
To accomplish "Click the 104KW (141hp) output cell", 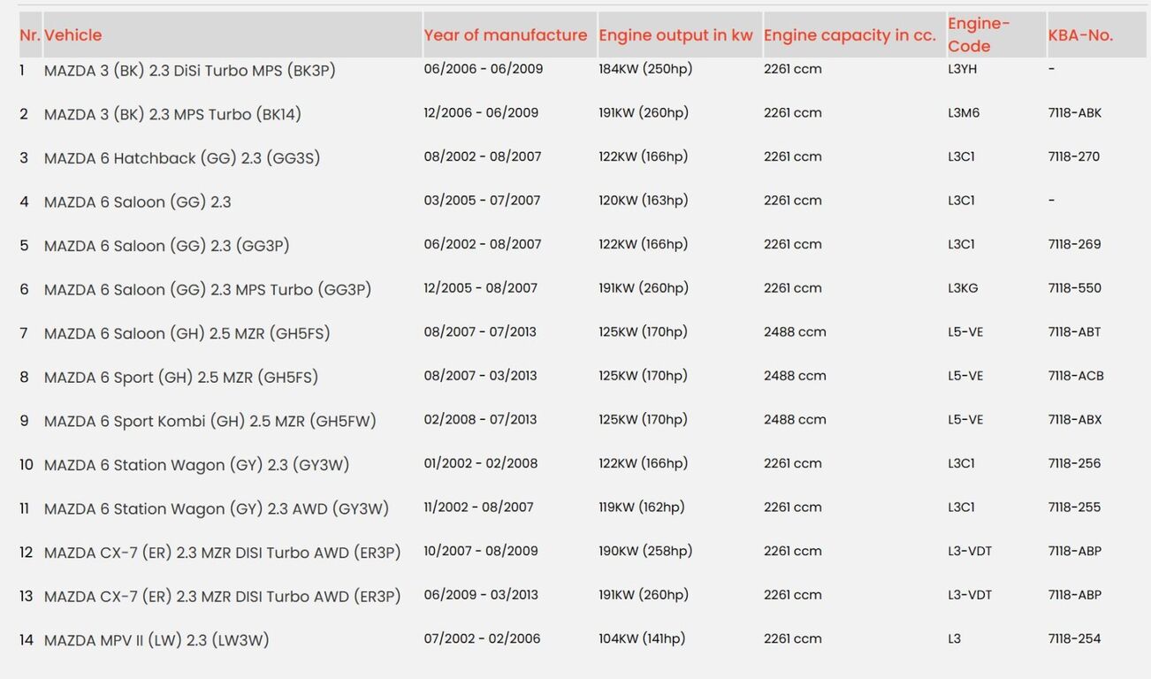I will coord(642,638).
